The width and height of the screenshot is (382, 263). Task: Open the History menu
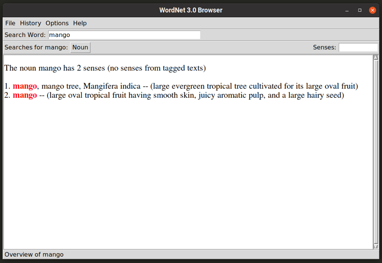pos(31,23)
